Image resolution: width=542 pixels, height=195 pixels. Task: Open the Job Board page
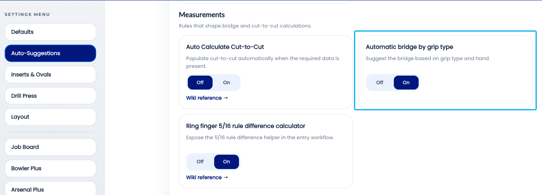click(x=50, y=147)
